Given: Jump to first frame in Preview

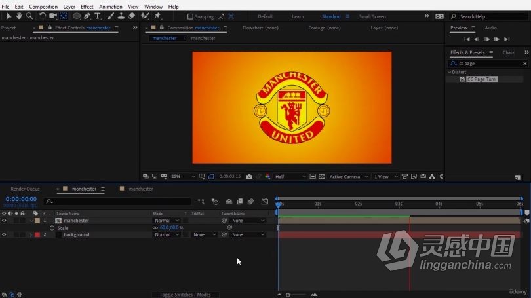Looking at the screenshot, I should tap(467, 39).
